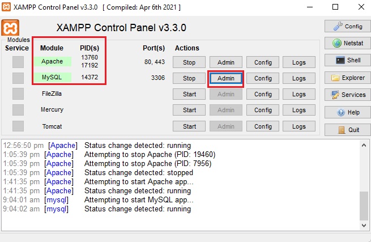View FileZilla Logs
This screenshot has width=371, height=242.
[x=299, y=94]
